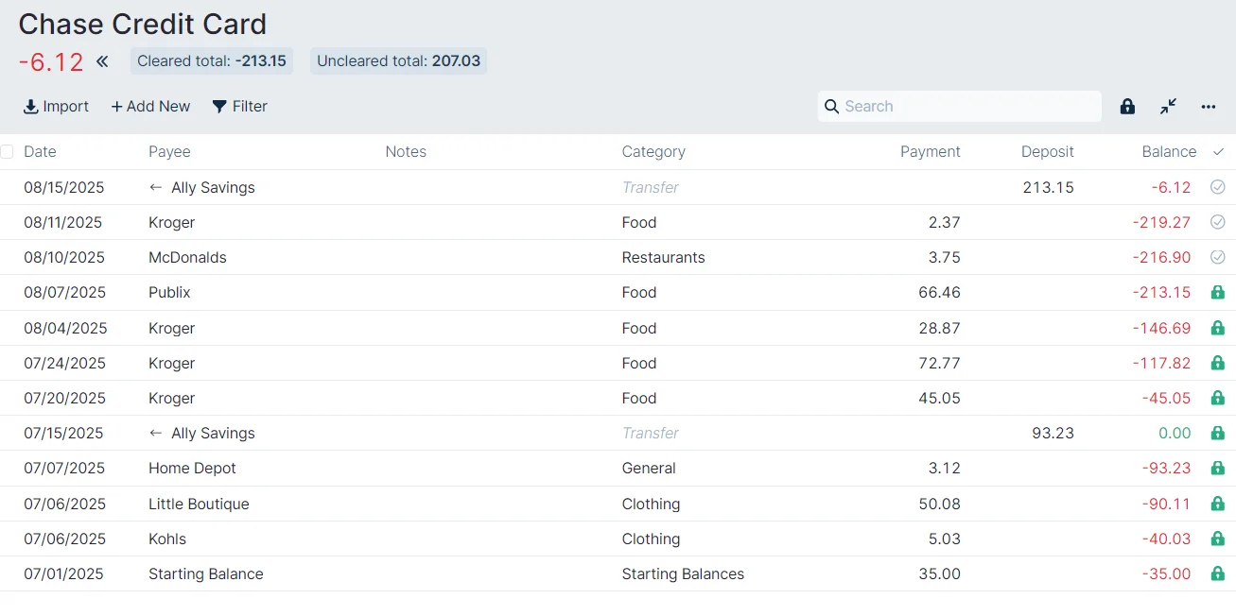Screen dimensions: 1236x616
Task: Click the green lock on Home Depot row
Action: point(1218,469)
